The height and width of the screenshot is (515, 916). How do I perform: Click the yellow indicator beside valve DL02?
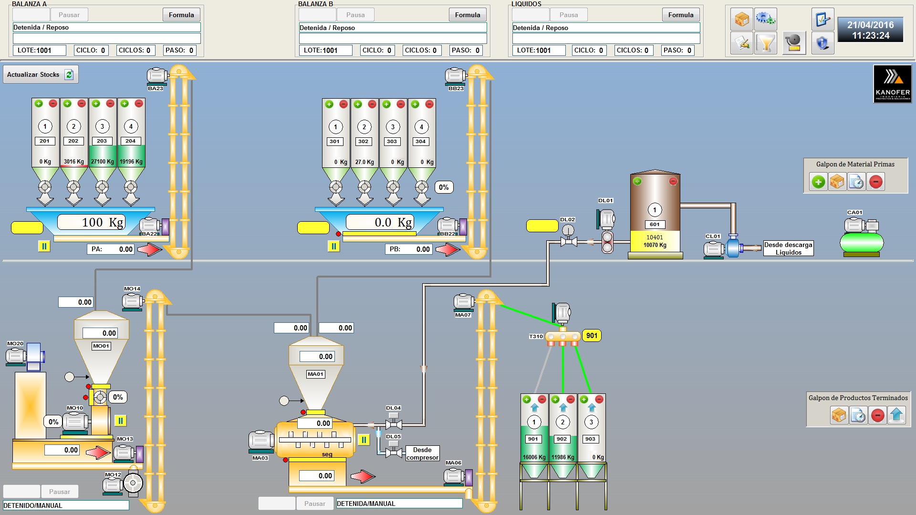(542, 226)
